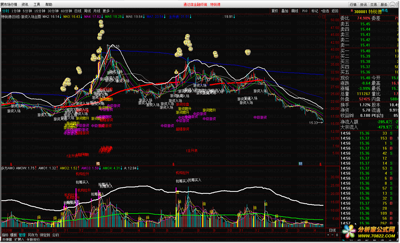Click the 财 marker on the time axis

coord(300,163)
